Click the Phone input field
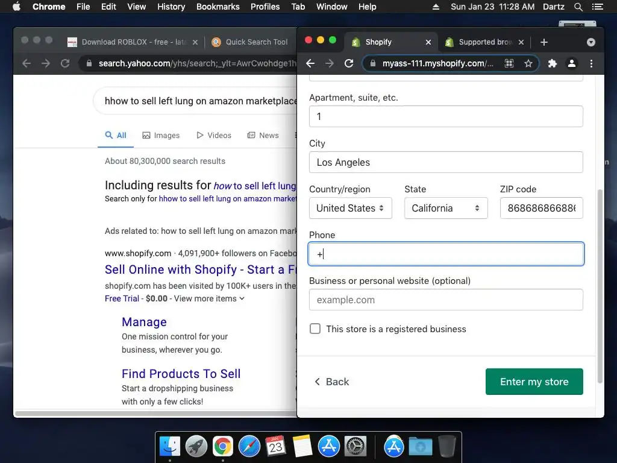The width and height of the screenshot is (617, 463). click(x=446, y=254)
